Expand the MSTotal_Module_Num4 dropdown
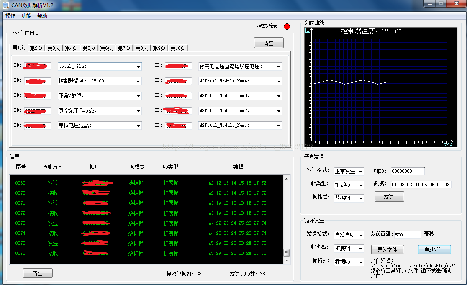The height and width of the screenshot is (285, 467). click(279, 81)
